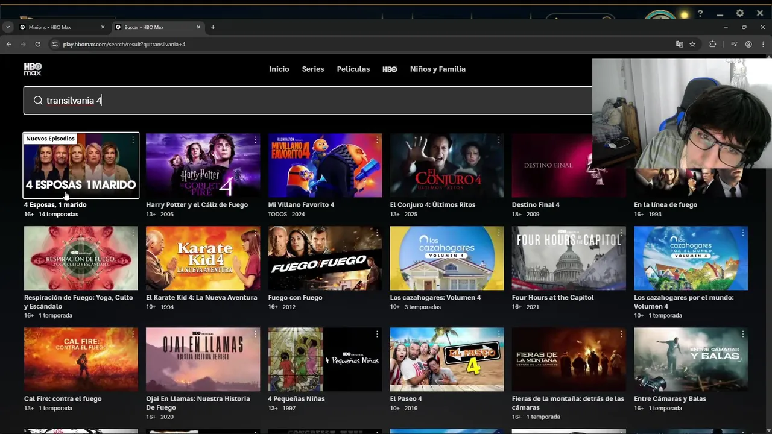The image size is (772, 434).
Task: Select the Buscar • HBO Max tab
Action: click(157, 27)
